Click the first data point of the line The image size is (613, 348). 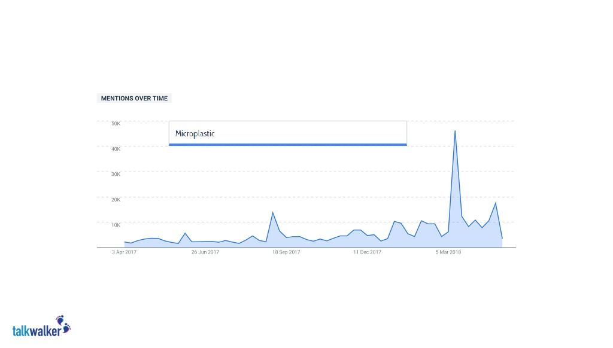(125, 242)
